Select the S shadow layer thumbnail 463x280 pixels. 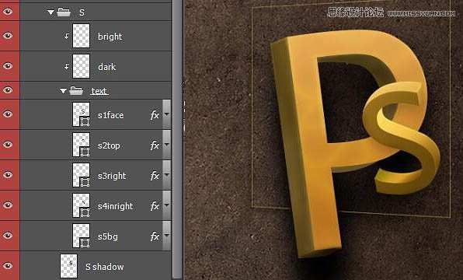(69, 266)
